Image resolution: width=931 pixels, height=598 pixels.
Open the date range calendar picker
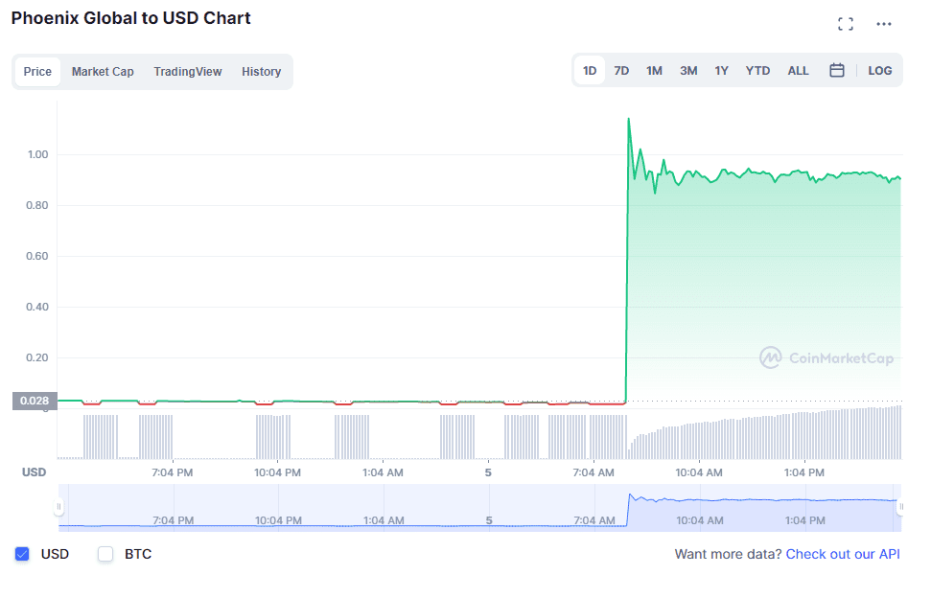tap(837, 70)
